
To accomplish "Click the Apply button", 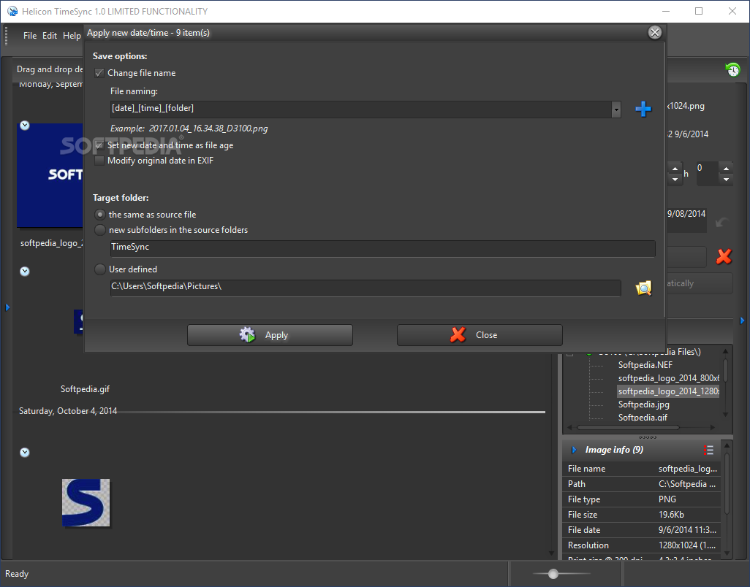I will 270,335.
